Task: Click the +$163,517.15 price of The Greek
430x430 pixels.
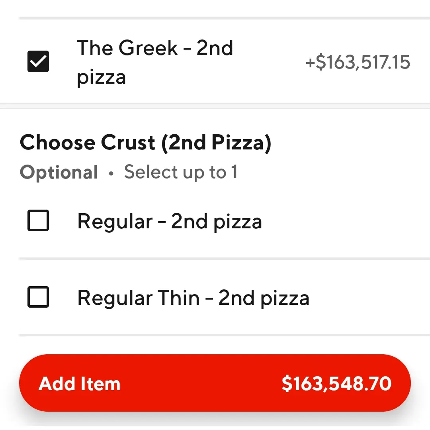Action: pyautogui.click(x=358, y=63)
